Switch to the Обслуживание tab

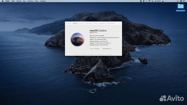pos(111,23)
